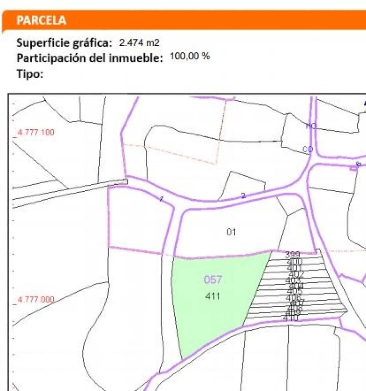Select coordinate label 4.777.000
The height and width of the screenshot is (391, 366).
point(36,299)
